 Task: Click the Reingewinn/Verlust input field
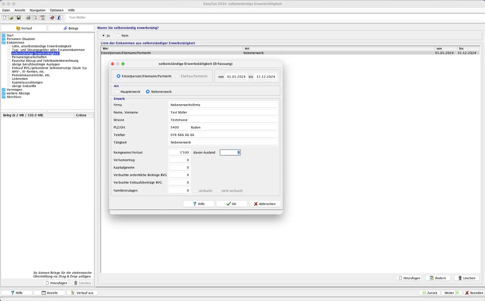pos(179,152)
